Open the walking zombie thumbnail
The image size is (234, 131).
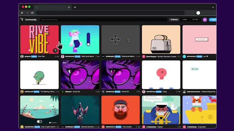coord(40,75)
